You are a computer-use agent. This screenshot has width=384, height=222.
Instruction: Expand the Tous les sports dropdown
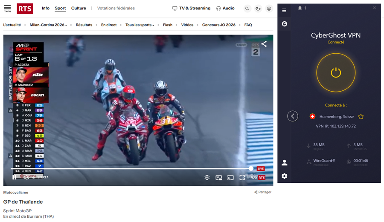(140, 25)
